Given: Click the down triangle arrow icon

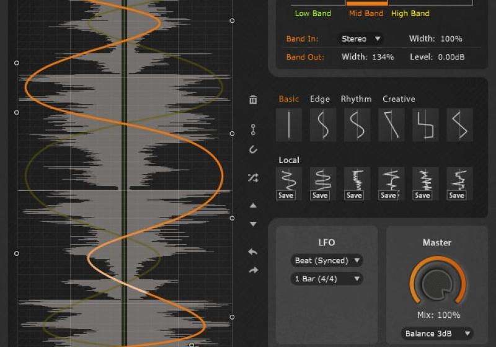Looking at the screenshot, I should coord(253,224).
